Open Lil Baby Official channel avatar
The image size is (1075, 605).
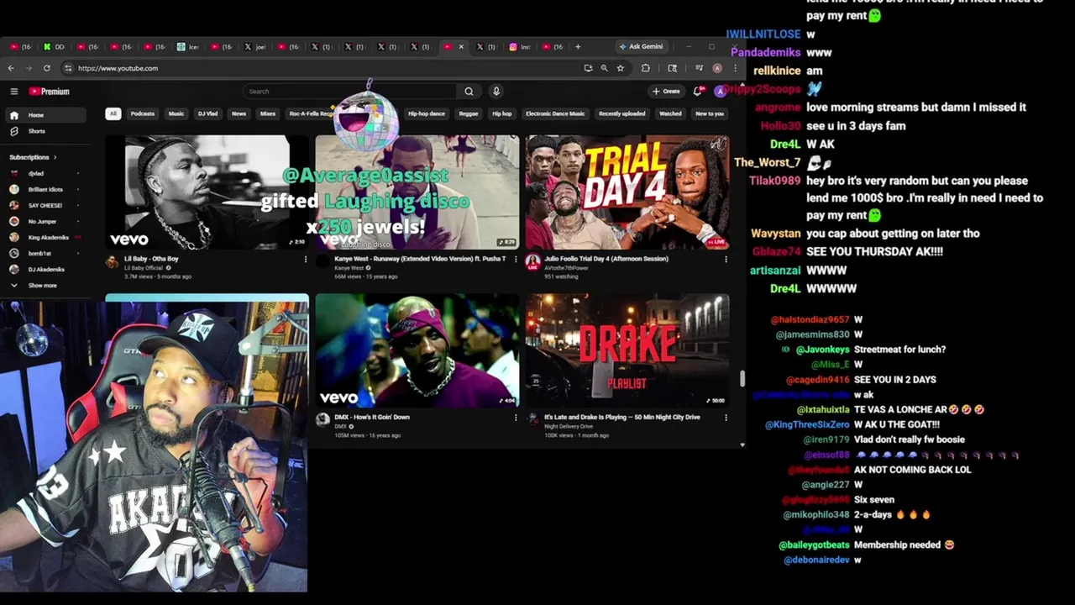(112, 261)
